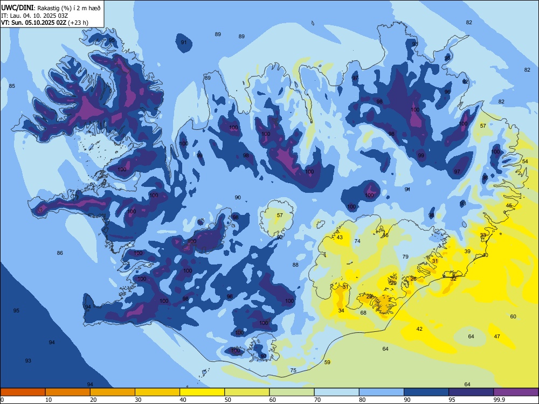Click the legend label '70'
This screenshot has height=404, width=539.
coord(317,400)
